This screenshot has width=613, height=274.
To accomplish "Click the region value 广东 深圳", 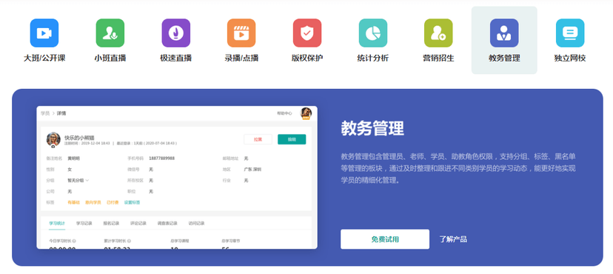I will (x=252, y=170).
